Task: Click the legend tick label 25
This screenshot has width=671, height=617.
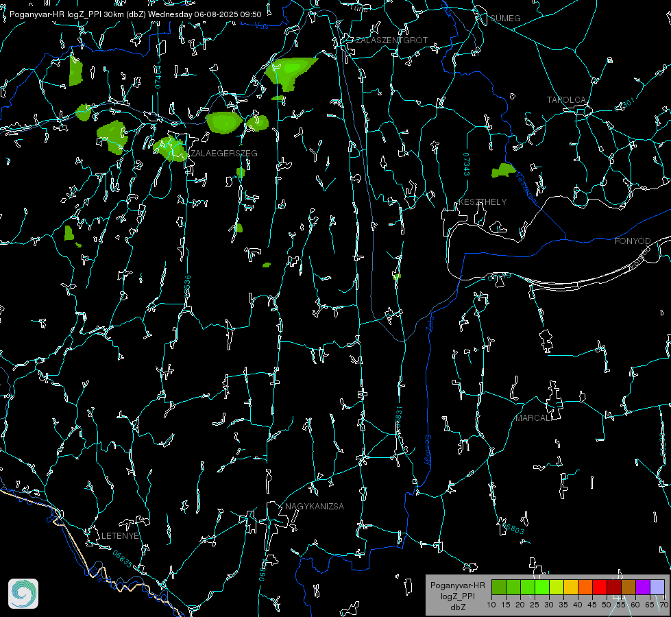Action: 535,605
